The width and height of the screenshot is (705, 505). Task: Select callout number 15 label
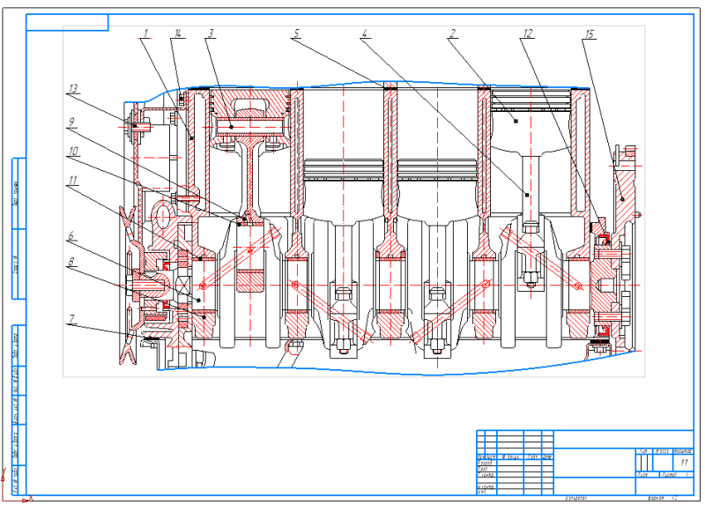point(589,33)
